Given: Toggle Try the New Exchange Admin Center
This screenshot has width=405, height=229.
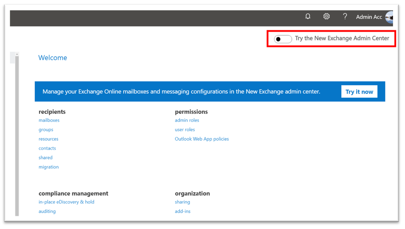Looking at the screenshot, I should tap(283, 39).
